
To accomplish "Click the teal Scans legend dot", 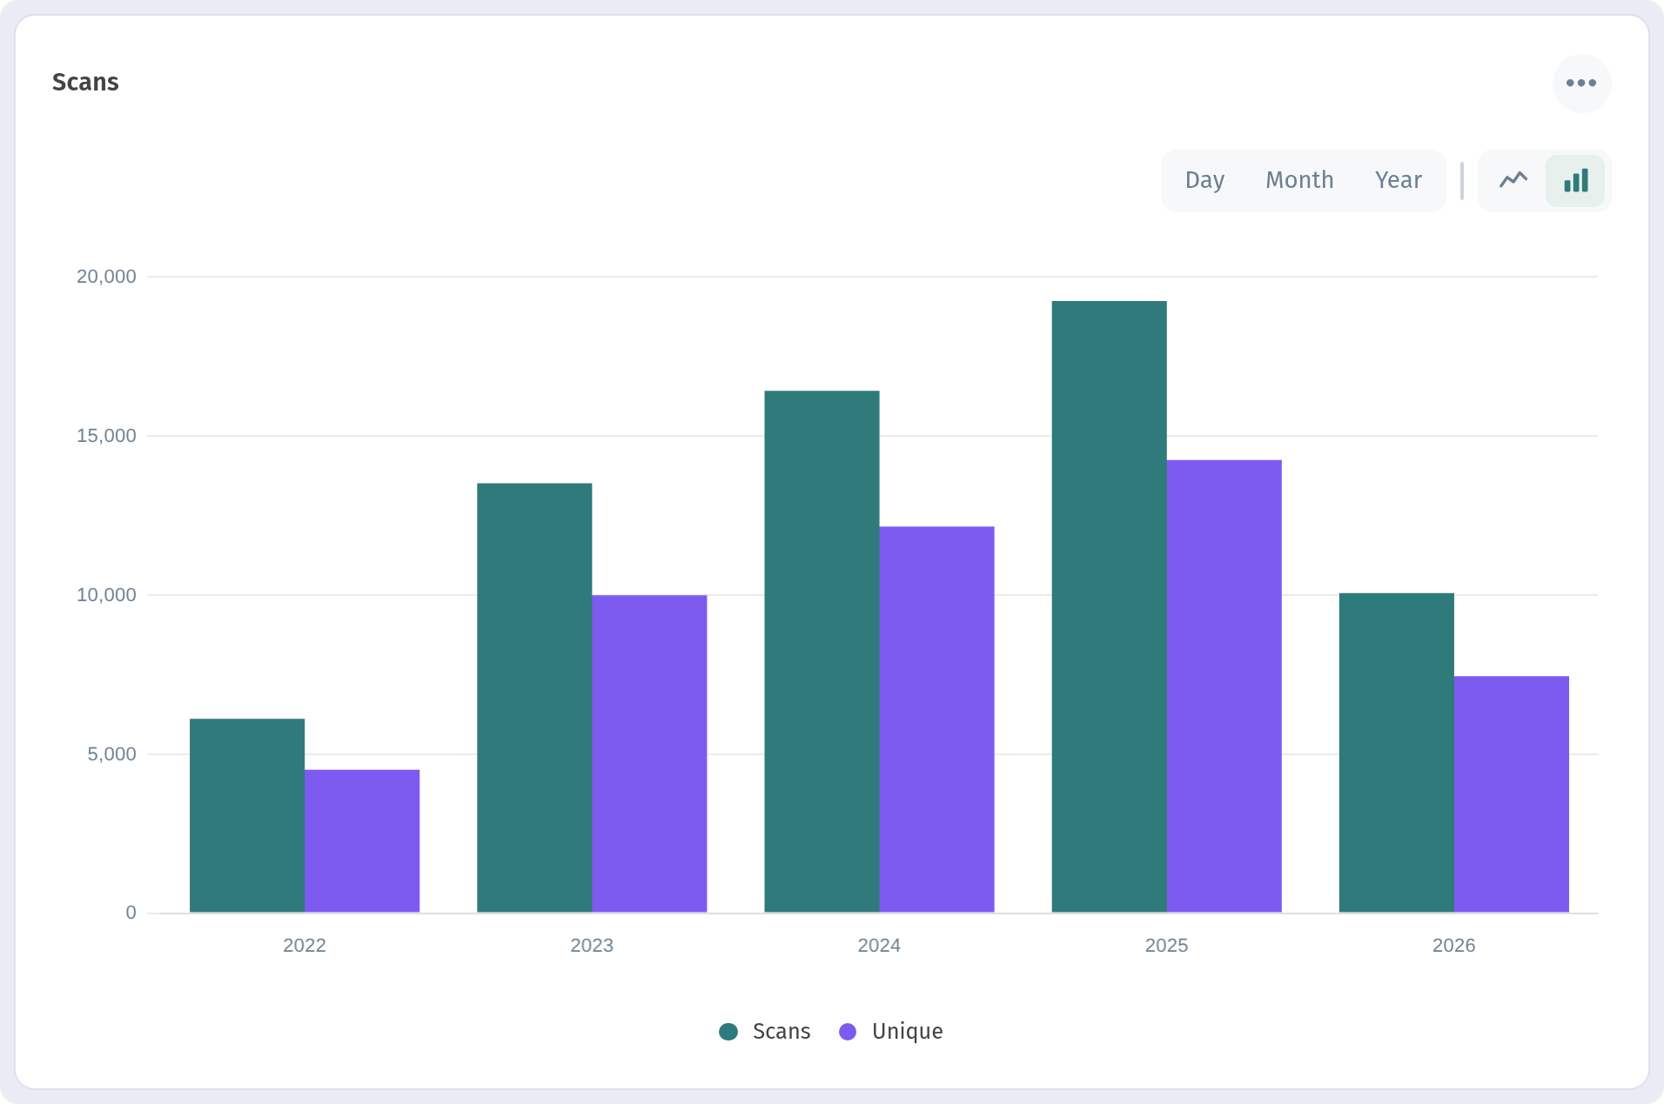I will tap(728, 1031).
